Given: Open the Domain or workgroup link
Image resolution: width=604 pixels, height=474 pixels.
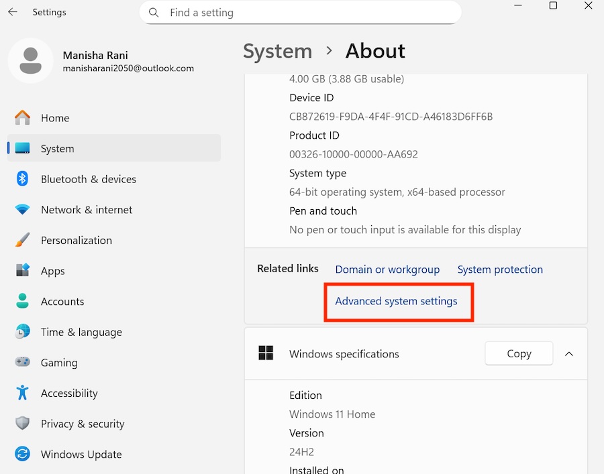Looking at the screenshot, I should coord(387,270).
